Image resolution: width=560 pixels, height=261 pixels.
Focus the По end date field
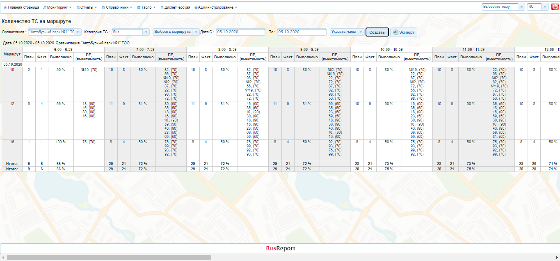(302, 32)
